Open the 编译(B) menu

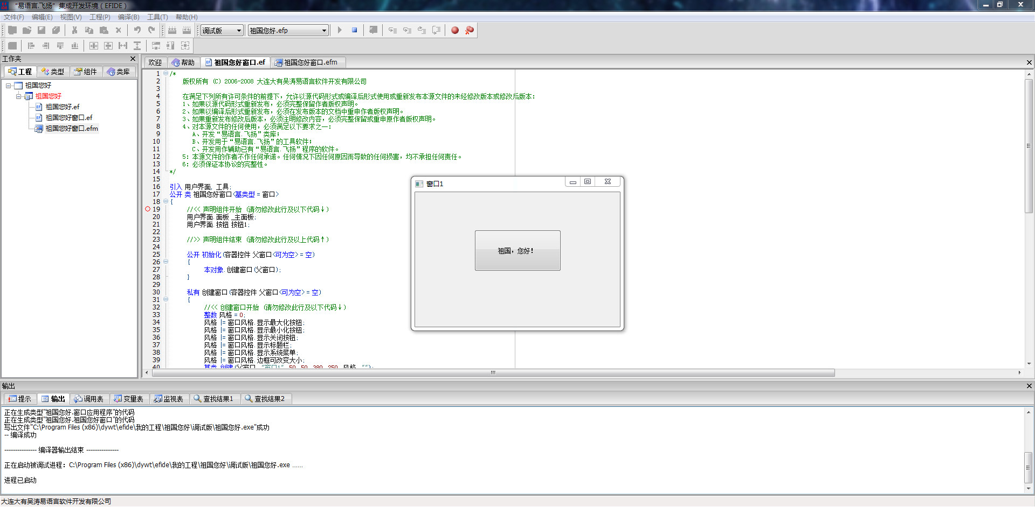pyautogui.click(x=129, y=17)
